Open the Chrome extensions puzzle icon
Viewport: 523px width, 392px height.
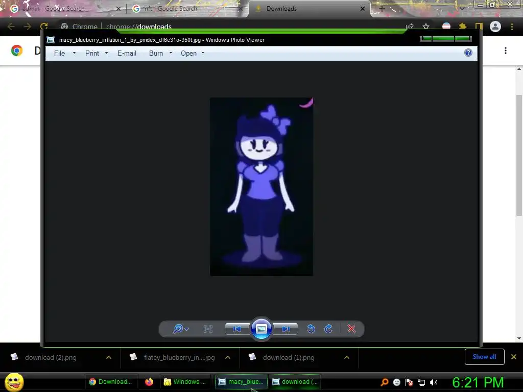pos(463,27)
